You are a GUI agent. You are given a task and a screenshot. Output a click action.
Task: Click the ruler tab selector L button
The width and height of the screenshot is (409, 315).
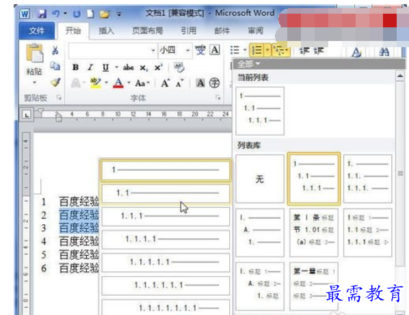(27, 115)
